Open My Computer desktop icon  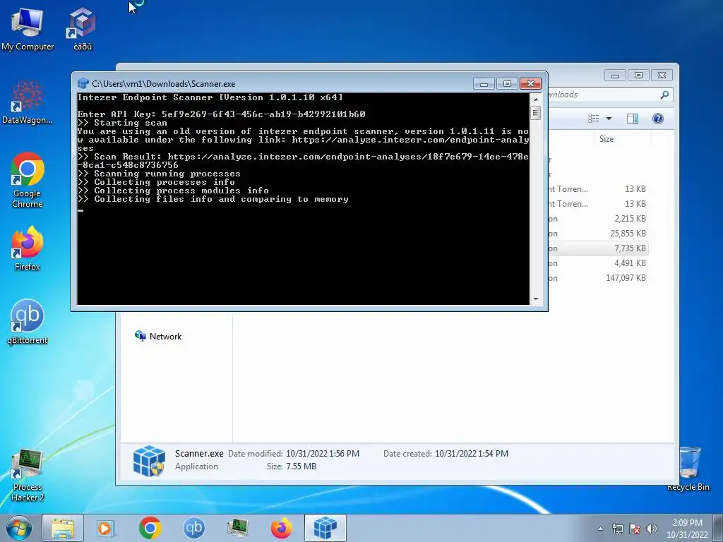point(28,28)
